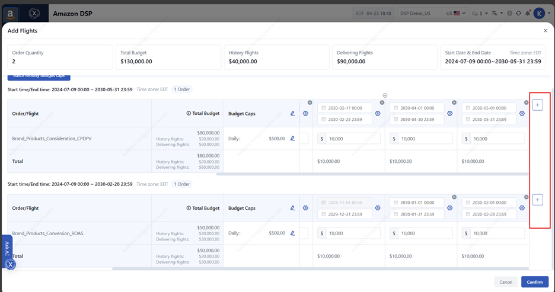
Task: Remove the 2030-05-01 flight column
Action: 526,102
